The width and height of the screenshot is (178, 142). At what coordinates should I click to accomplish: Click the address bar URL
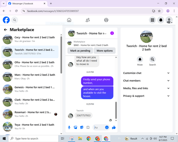(53, 11)
